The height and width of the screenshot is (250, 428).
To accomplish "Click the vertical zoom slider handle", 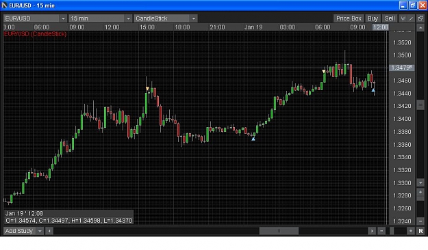I will tap(420, 198).
